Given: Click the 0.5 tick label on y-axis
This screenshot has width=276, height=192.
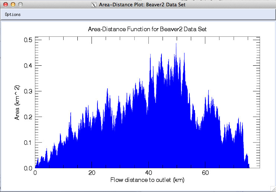Looking at the screenshot, I should (x=28, y=40).
